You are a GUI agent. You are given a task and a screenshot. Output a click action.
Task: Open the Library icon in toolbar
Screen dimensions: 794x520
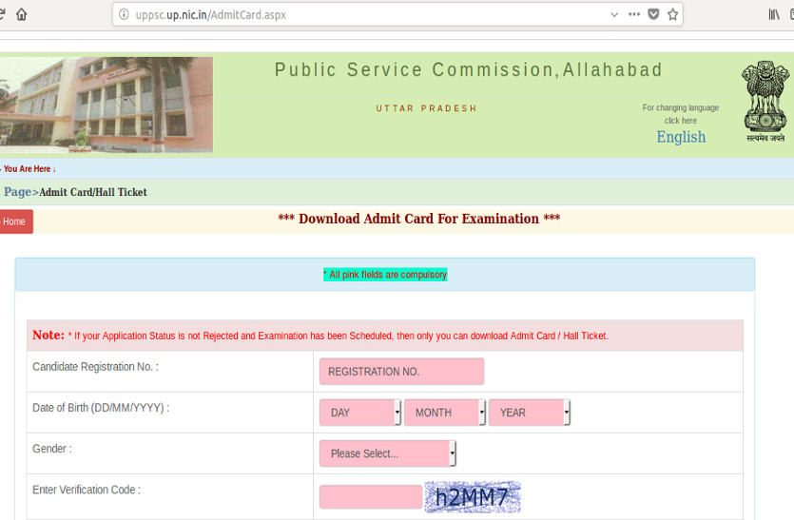pos(775,14)
